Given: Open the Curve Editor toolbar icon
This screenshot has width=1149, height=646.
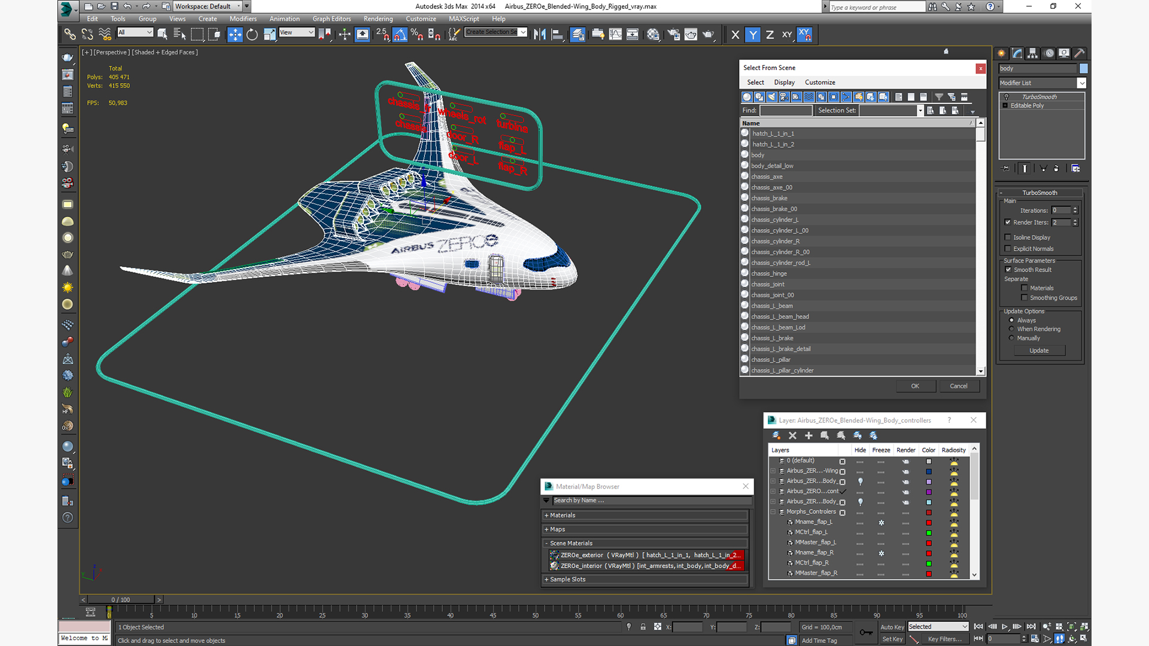Looking at the screenshot, I should click(x=615, y=34).
